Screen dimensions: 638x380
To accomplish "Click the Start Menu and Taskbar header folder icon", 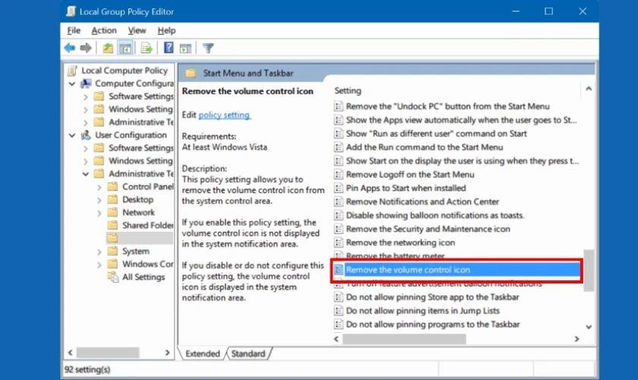I will pos(191,73).
